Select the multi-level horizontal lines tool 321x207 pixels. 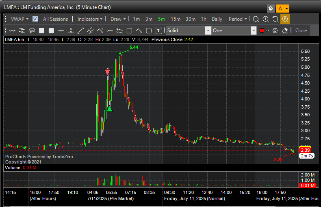(71, 31)
